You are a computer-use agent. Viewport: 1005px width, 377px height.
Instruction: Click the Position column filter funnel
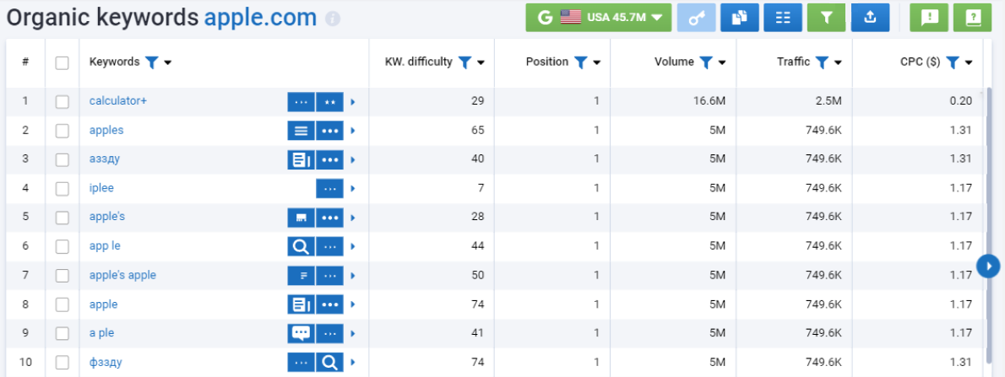click(x=580, y=62)
